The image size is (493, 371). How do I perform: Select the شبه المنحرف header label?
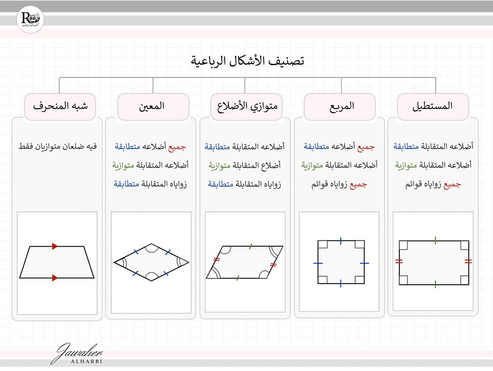[60, 106]
